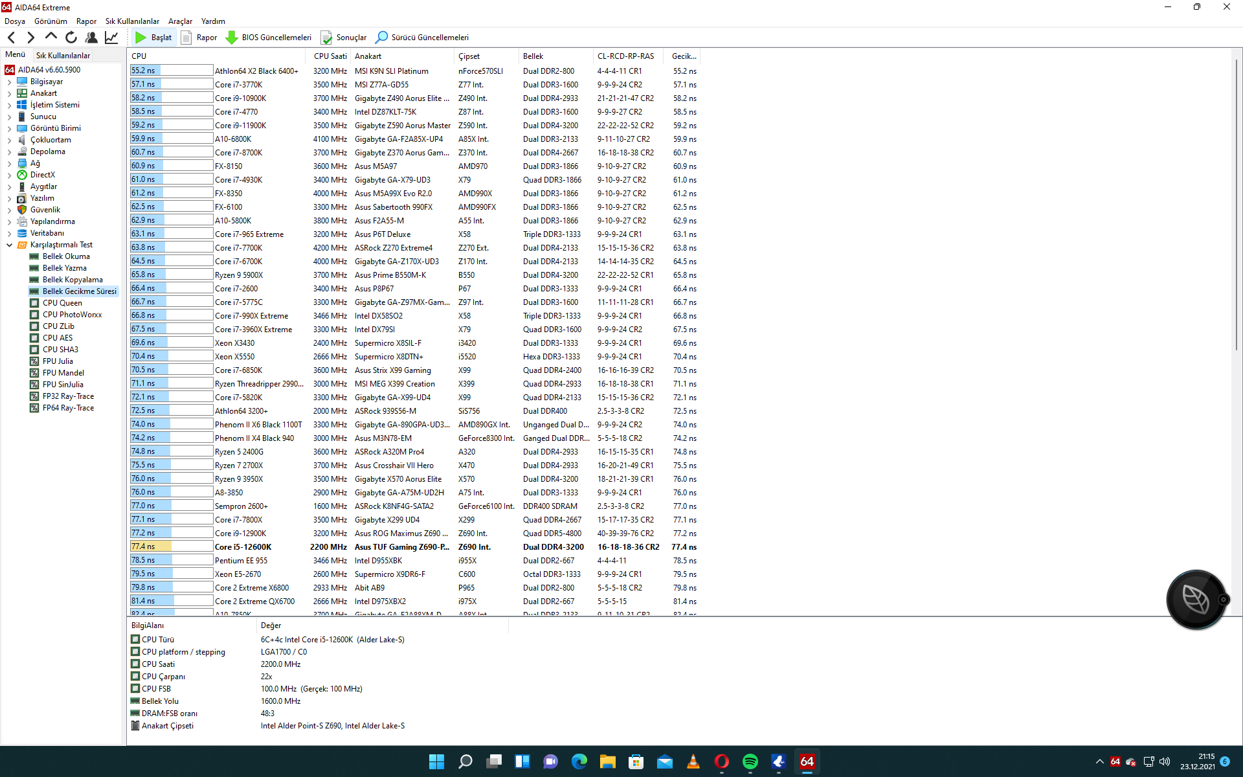Image resolution: width=1243 pixels, height=777 pixels.
Task: Open the Yardım menu
Action: pos(213,21)
